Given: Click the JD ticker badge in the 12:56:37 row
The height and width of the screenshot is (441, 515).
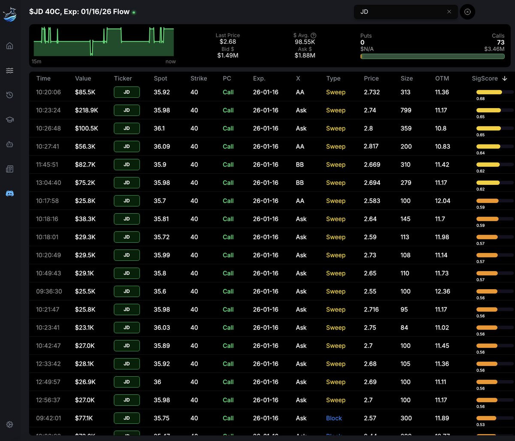Looking at the screenshot, I should click(127, 400).
